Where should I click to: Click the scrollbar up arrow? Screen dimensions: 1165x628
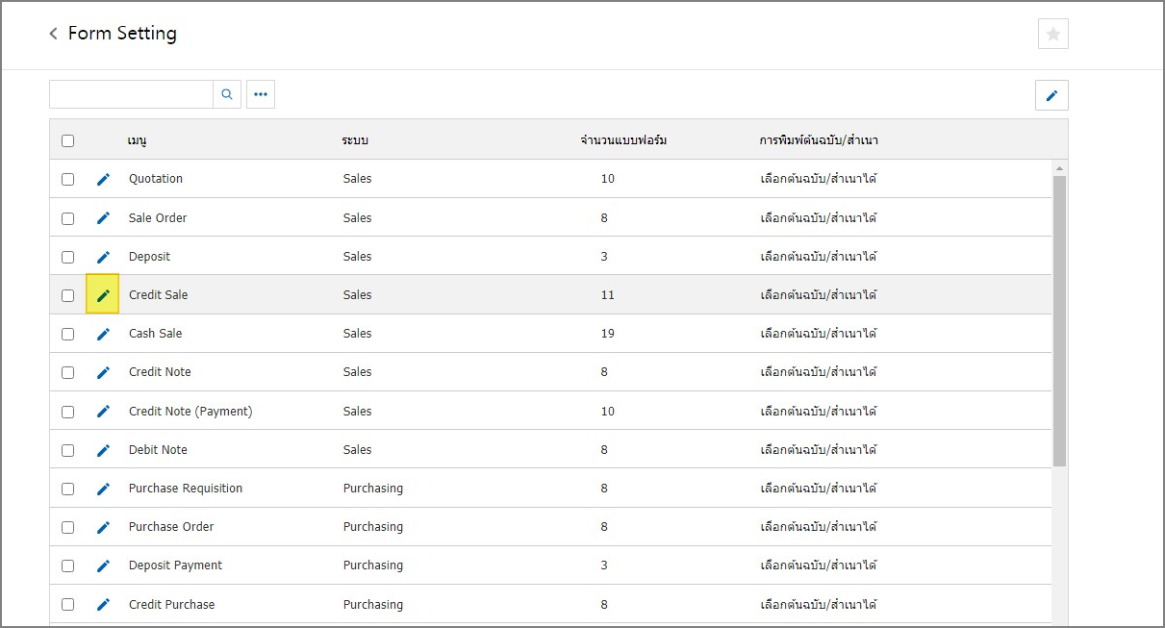point(1059,168)
